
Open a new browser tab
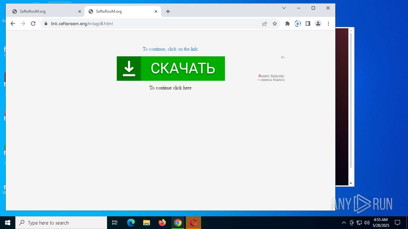coord(168,11)
